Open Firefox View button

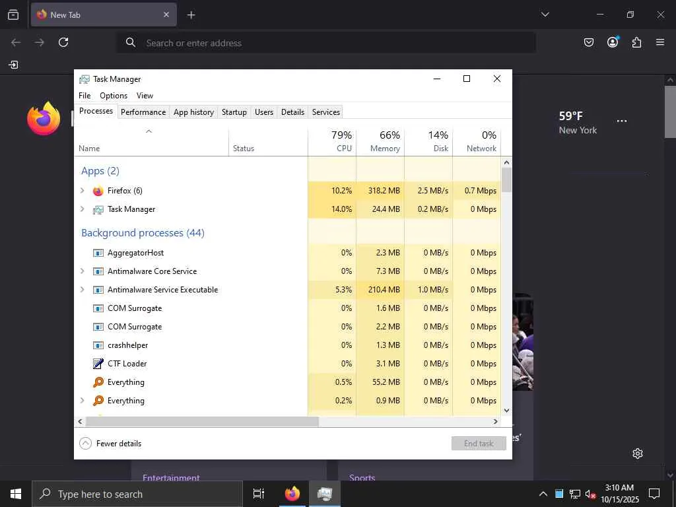click(13, 15)
